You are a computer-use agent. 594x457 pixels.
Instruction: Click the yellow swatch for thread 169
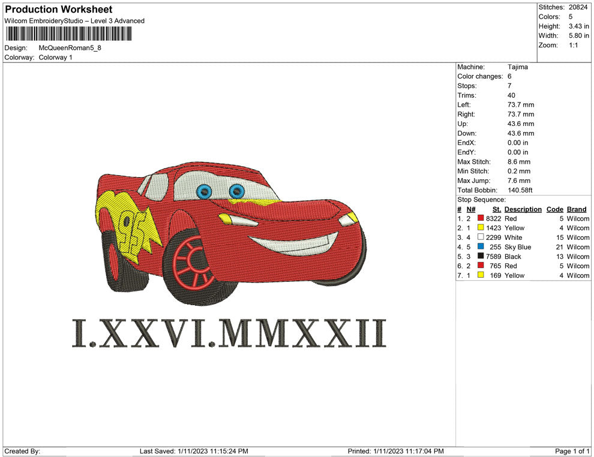pos(481,275)
